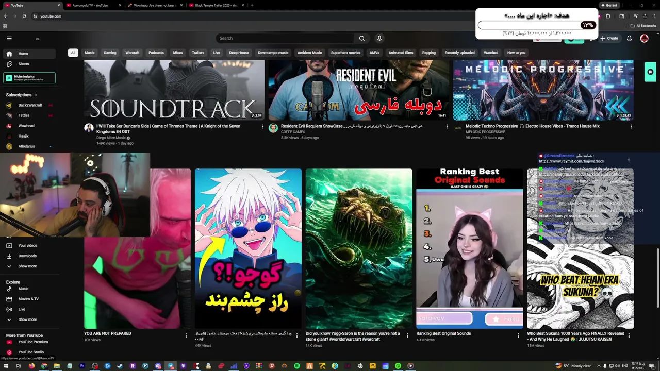
Task: Activate voice search microphone icon
Action: click(x=379, y=38)
